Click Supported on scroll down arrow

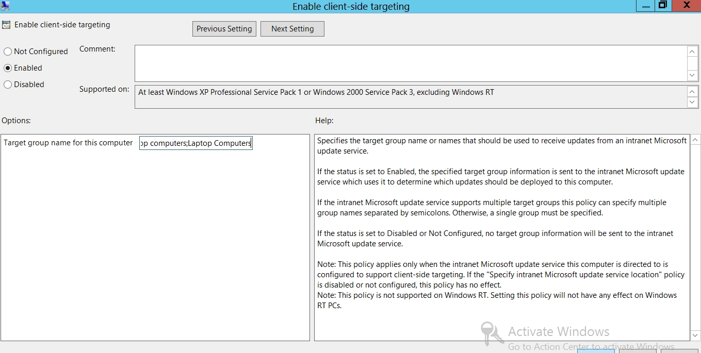[692, 102]
